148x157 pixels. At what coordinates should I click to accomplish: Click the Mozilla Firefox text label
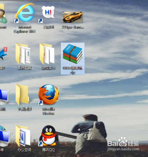[49, 111]
